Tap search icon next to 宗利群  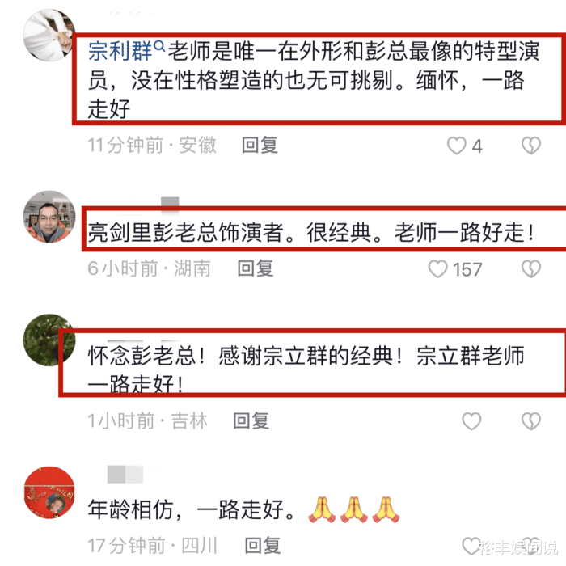click(x=159, y=46)
